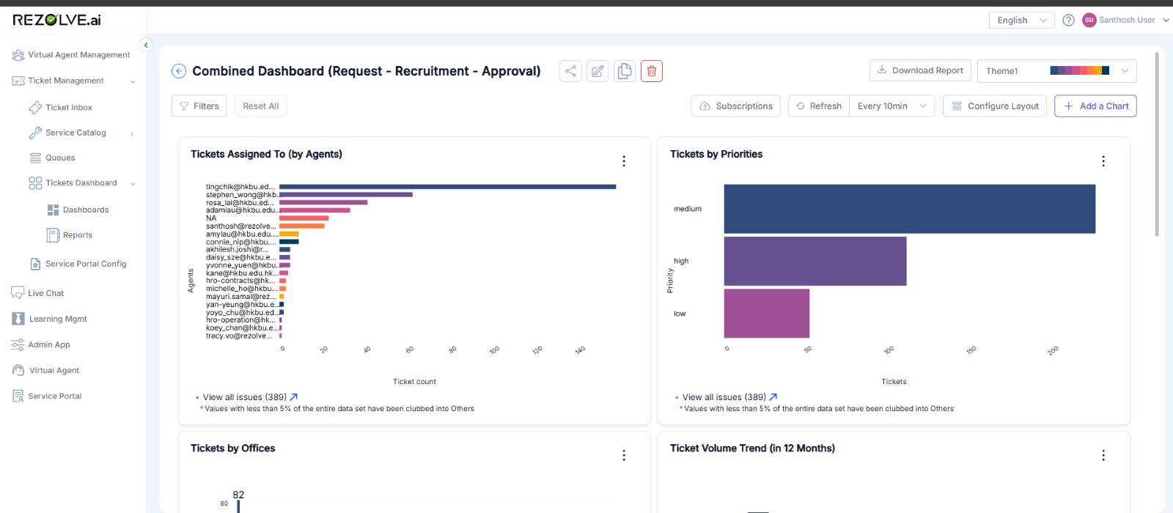Open Reports in the sidebar
Viewport: 1173px width, 513px height.
(x=70, y=235)
